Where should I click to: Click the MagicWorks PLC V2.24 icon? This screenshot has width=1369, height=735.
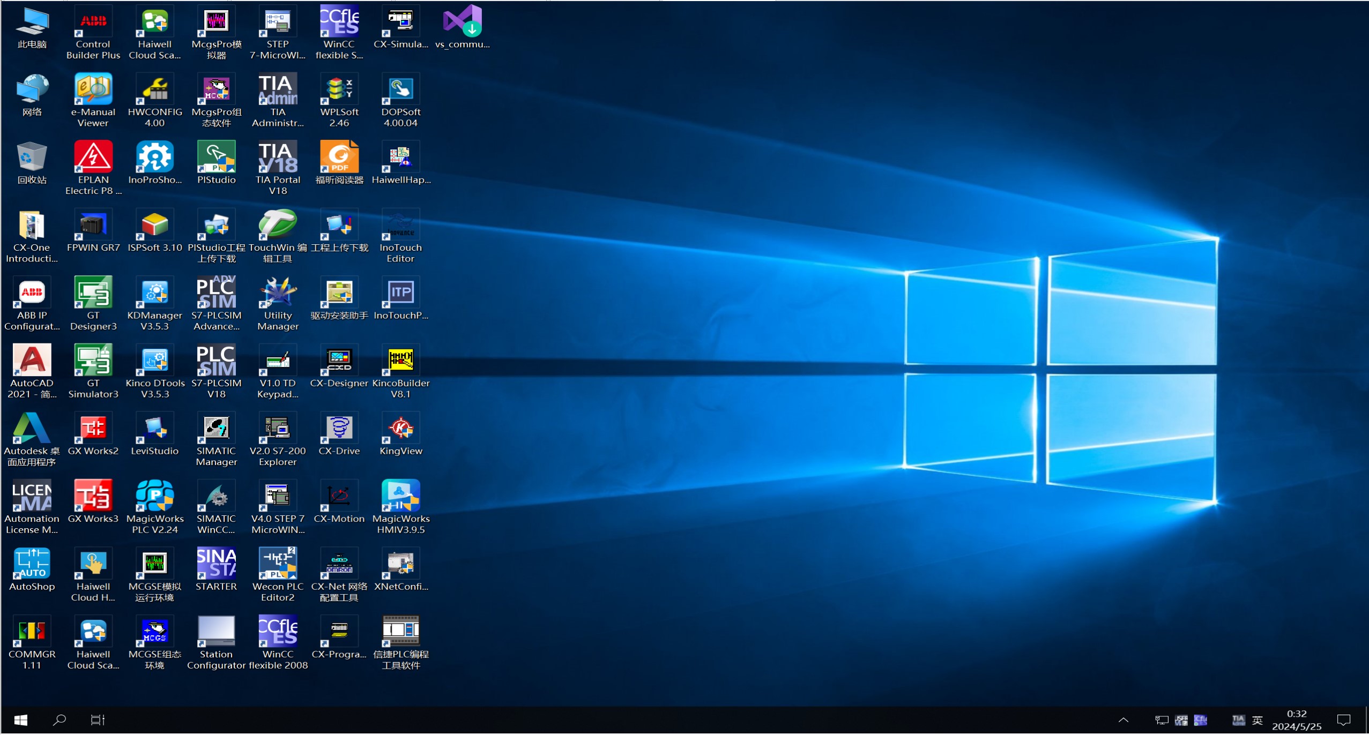(x=154, y=507)
